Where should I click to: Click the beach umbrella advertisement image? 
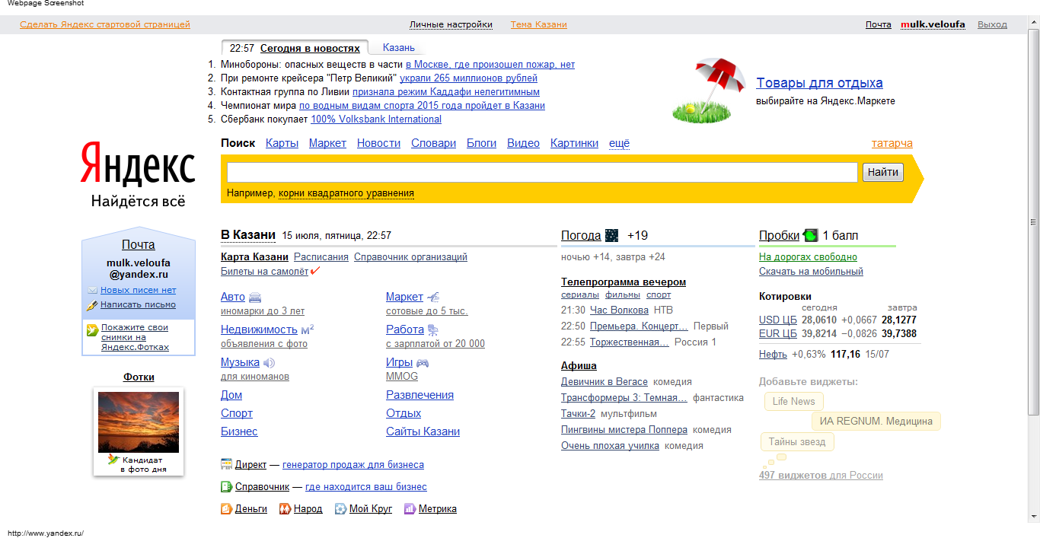tap(709, 91)
